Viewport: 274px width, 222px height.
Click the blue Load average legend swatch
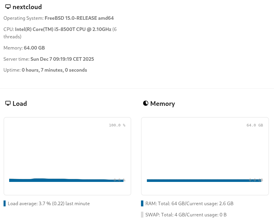(5, 203)
